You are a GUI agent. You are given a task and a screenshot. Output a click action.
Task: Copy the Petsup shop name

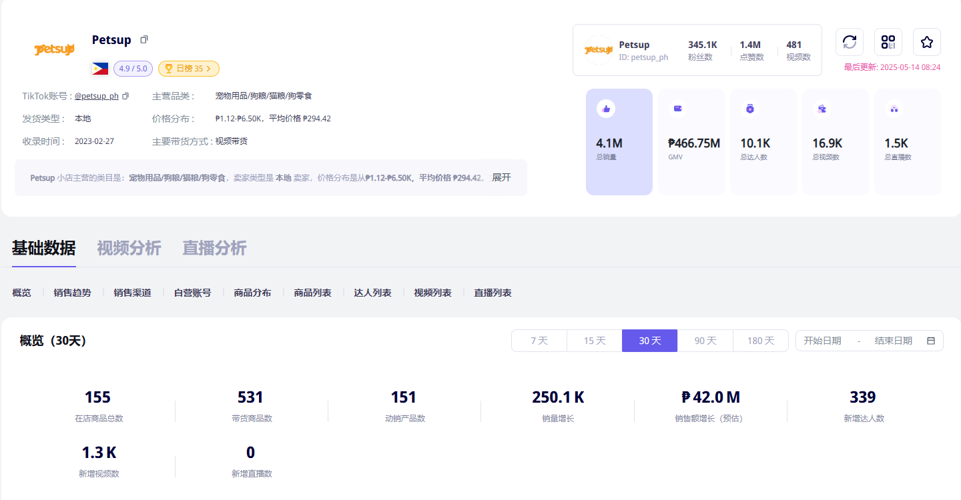144,40
